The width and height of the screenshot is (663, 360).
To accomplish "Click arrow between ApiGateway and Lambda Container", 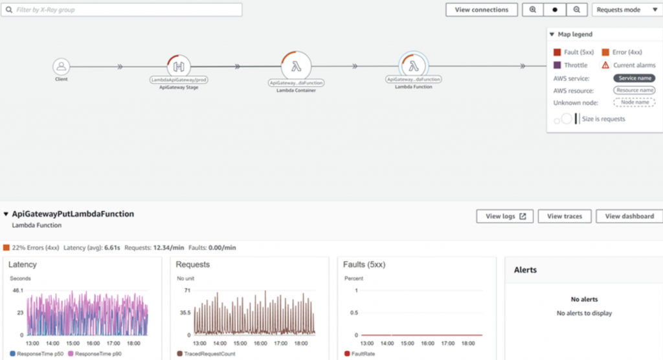I will pos(237,67).
